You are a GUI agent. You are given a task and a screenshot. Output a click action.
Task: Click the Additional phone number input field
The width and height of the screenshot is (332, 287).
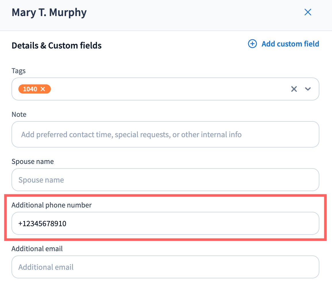[165, 223]
